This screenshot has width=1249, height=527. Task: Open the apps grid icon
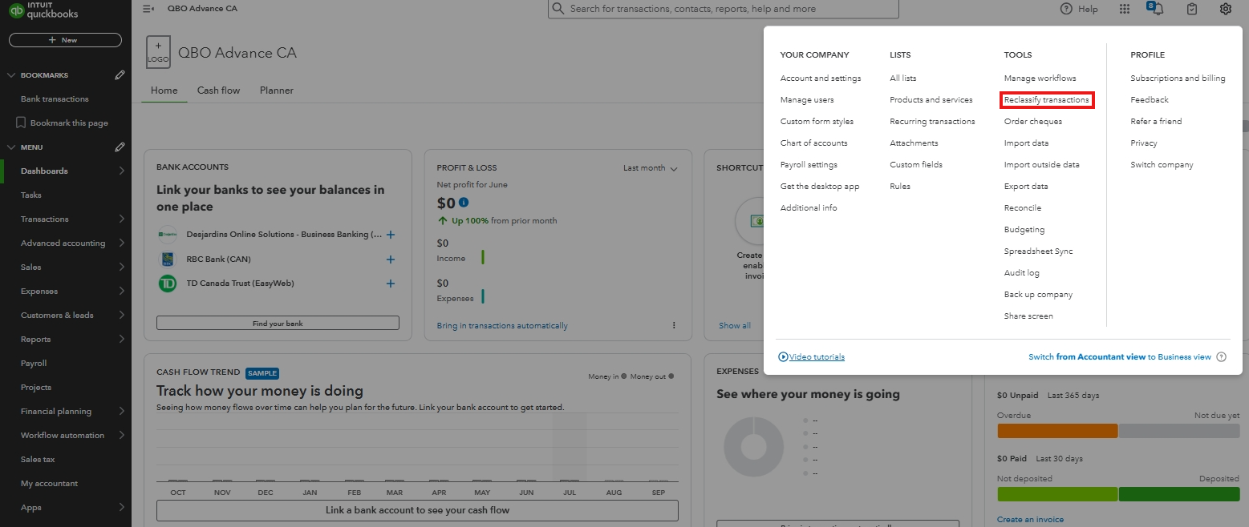click(x=1125, y=9)
